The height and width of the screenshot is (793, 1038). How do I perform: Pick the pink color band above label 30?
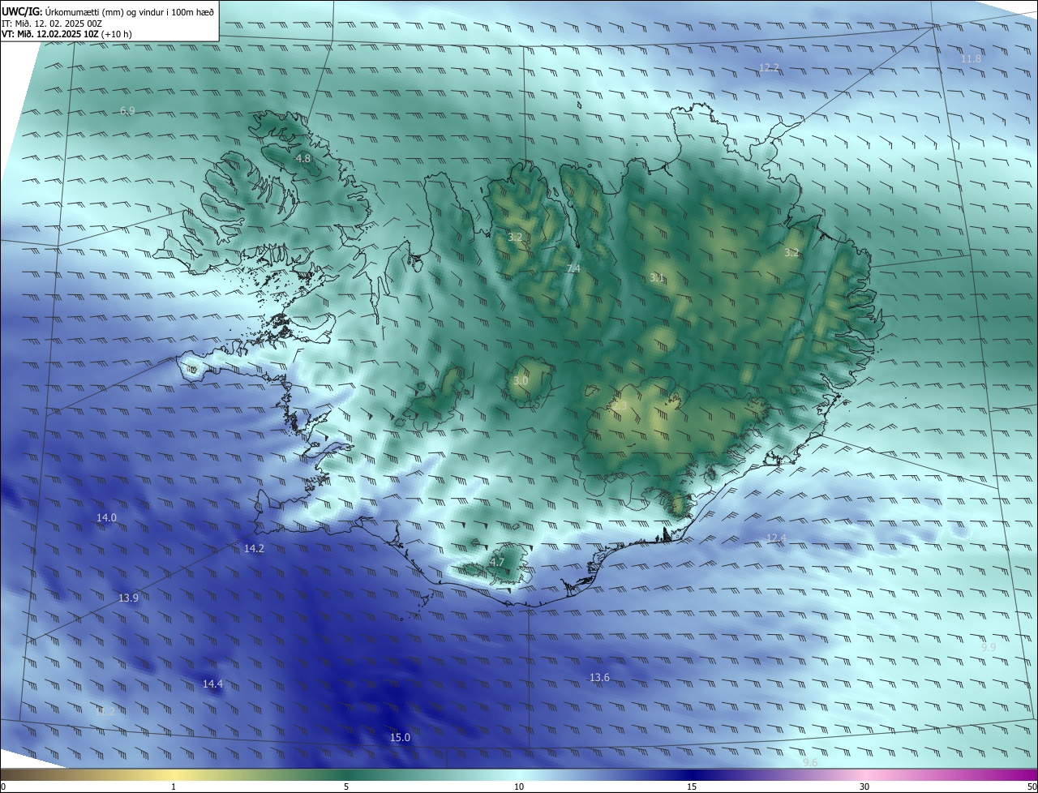[x=864, y=775]
